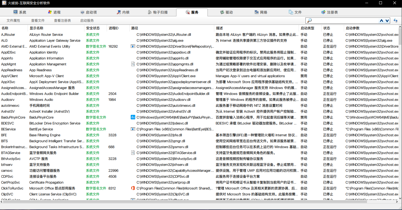The image size is (402, 210).
Task: Click the blue 'du' Baidu icon
Action: click(x=133, y=117)
